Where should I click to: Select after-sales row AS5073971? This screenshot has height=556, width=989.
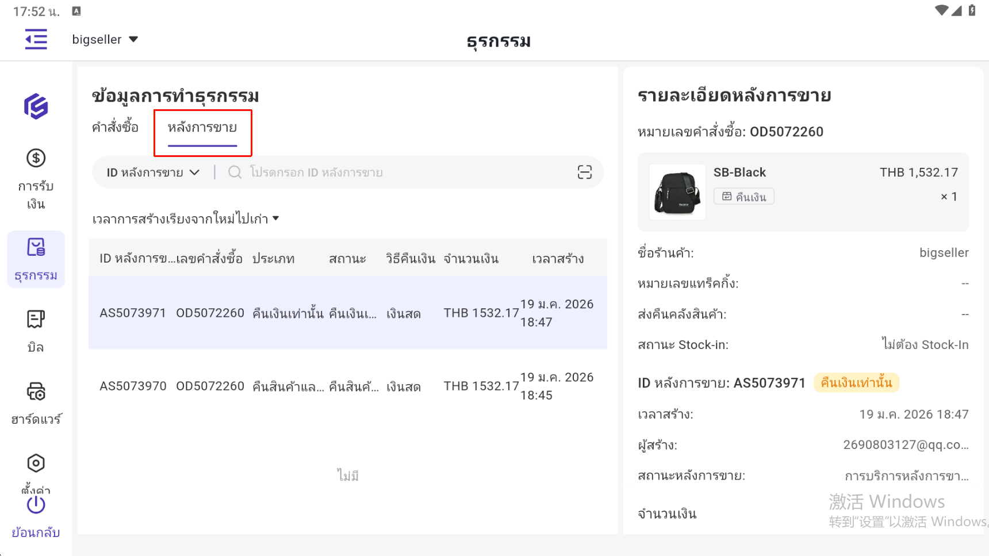(347, 313)
